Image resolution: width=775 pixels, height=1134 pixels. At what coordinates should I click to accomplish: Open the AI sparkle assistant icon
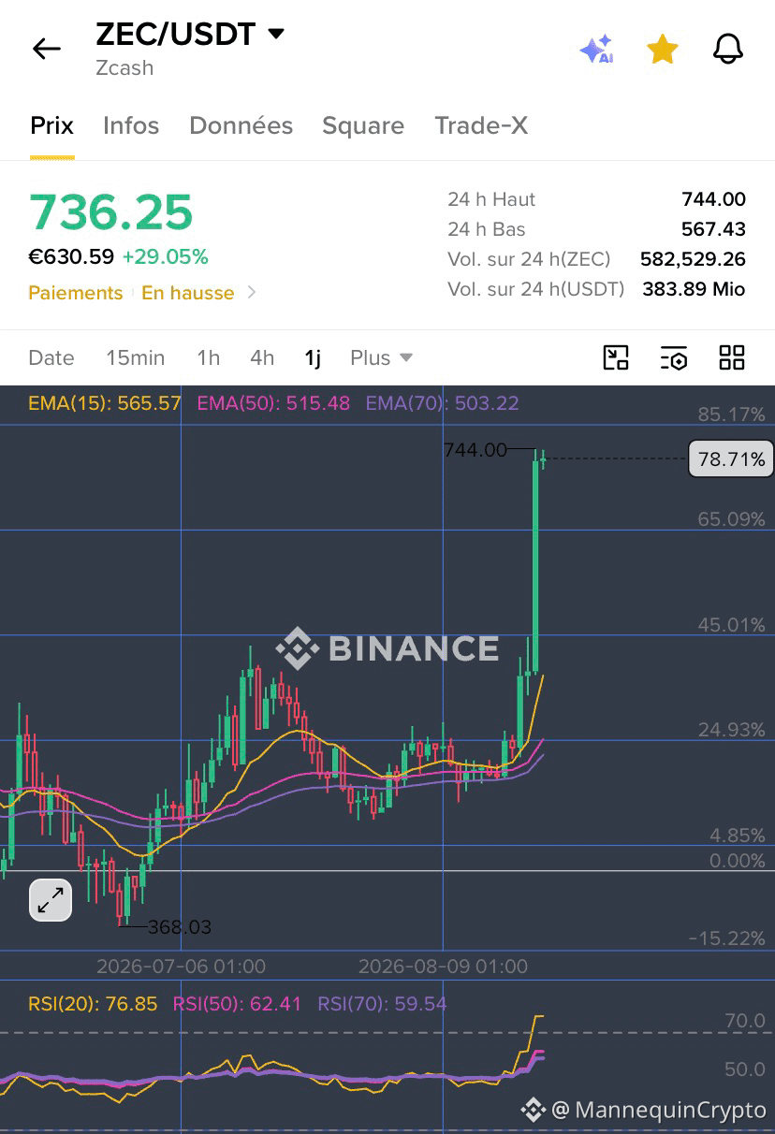point(596,49)
